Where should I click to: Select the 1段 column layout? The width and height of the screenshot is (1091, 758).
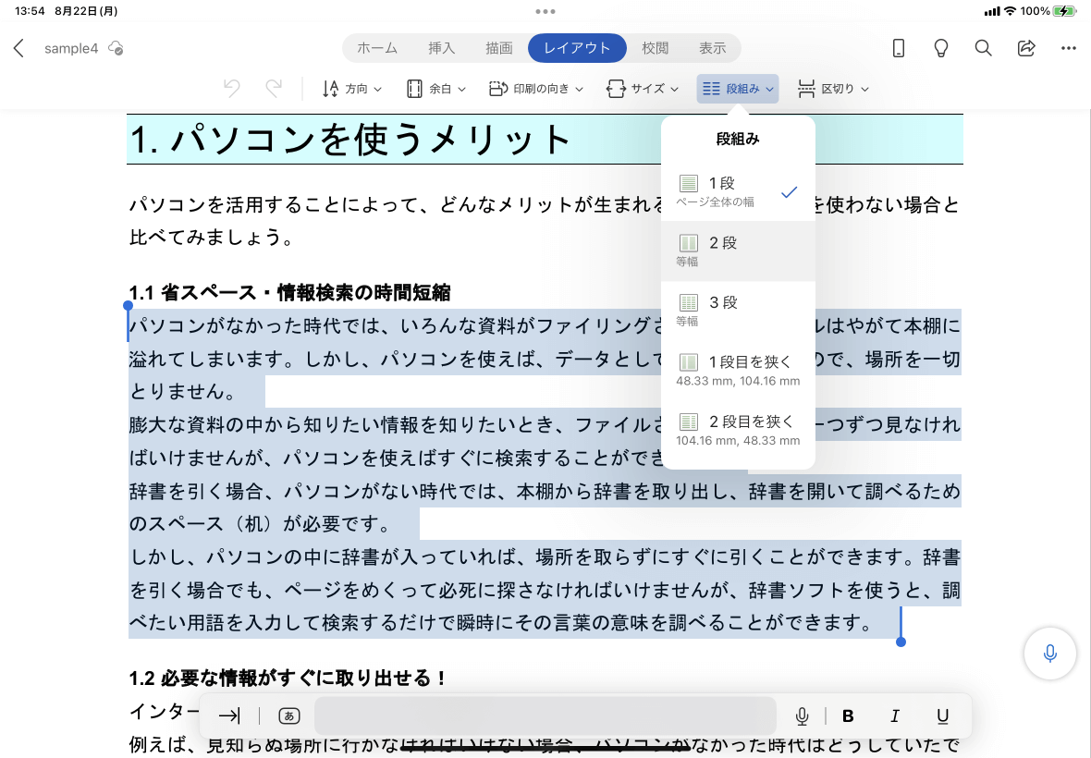pyautogui.click(x=738, y=192)
